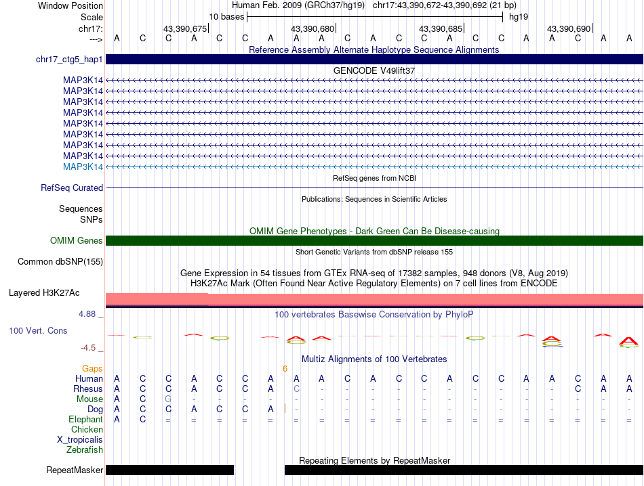
Task: Open 100 vertebrates Basewise Conservation by PhyloP title
Action: coord(374,315)
